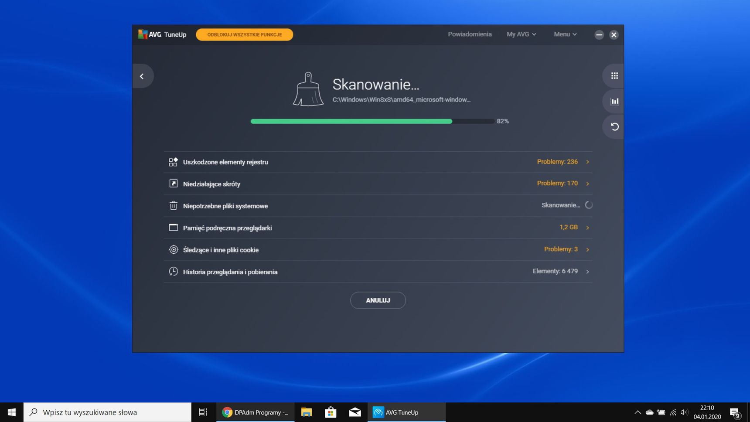Go back using the left arrow button
The width and height of the screenshot is (750, 422).
point(142,76)
